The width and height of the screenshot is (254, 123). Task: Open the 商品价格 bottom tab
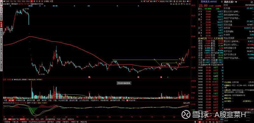[x=84, y=122]
